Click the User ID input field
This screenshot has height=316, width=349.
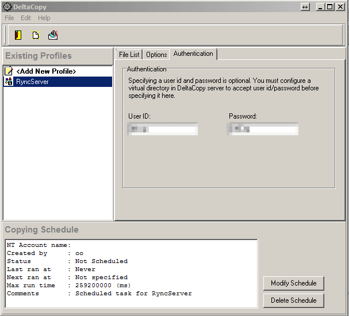point(163,129)
